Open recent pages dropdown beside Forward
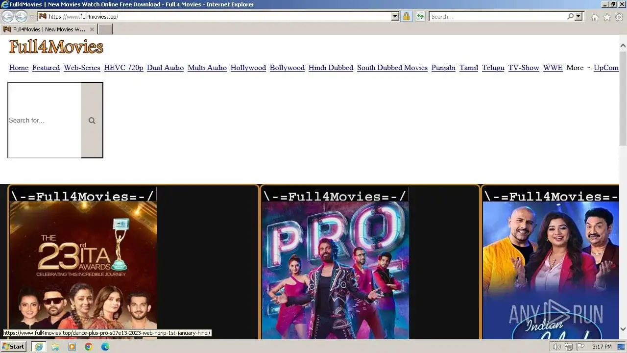627x353 pixels. [32, 17]
